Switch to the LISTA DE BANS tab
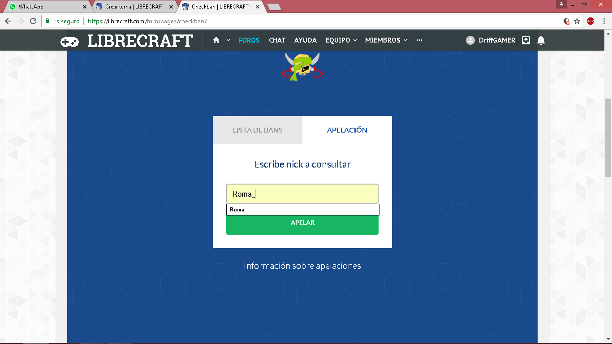The height and width of the screenshot is (344, 612). 258,130
